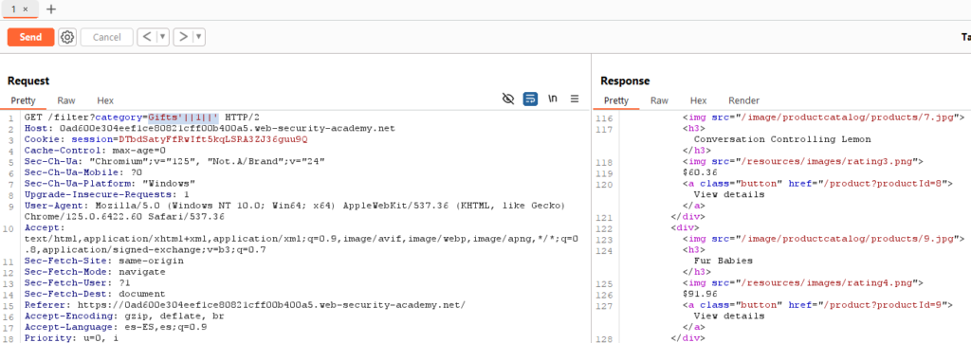Screen dimensions: 971x343
Task: Select the Response Hex tab
Action: pyautogui.click(x=699, y=100)
